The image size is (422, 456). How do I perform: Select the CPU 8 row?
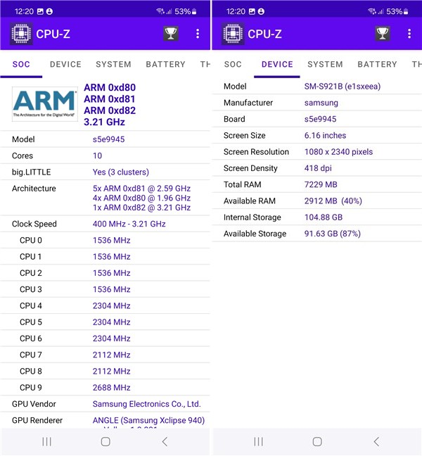[x=105, y=371]
